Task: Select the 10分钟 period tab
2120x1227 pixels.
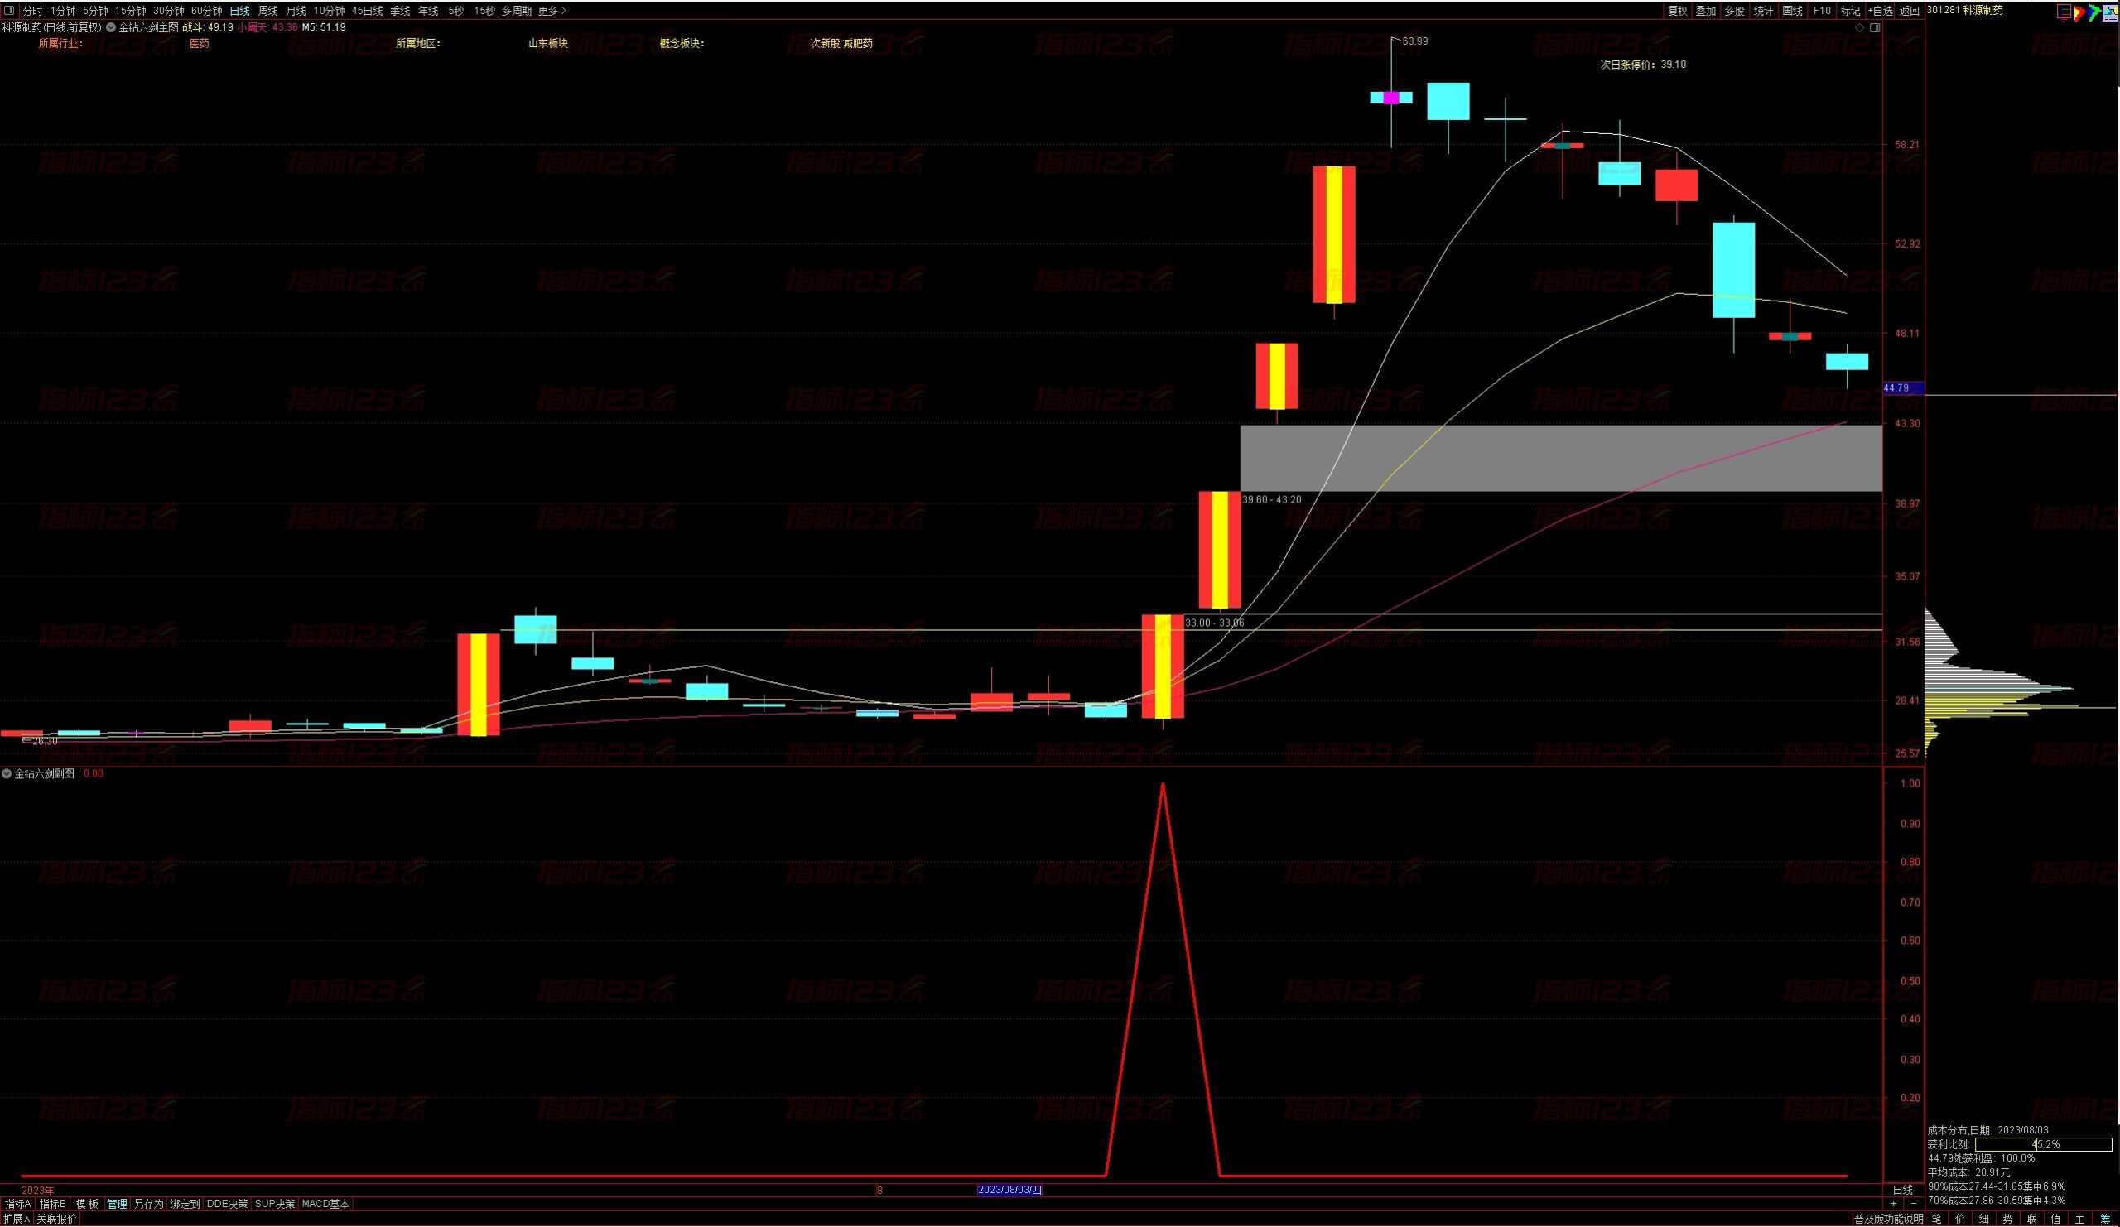Action: 329,11
